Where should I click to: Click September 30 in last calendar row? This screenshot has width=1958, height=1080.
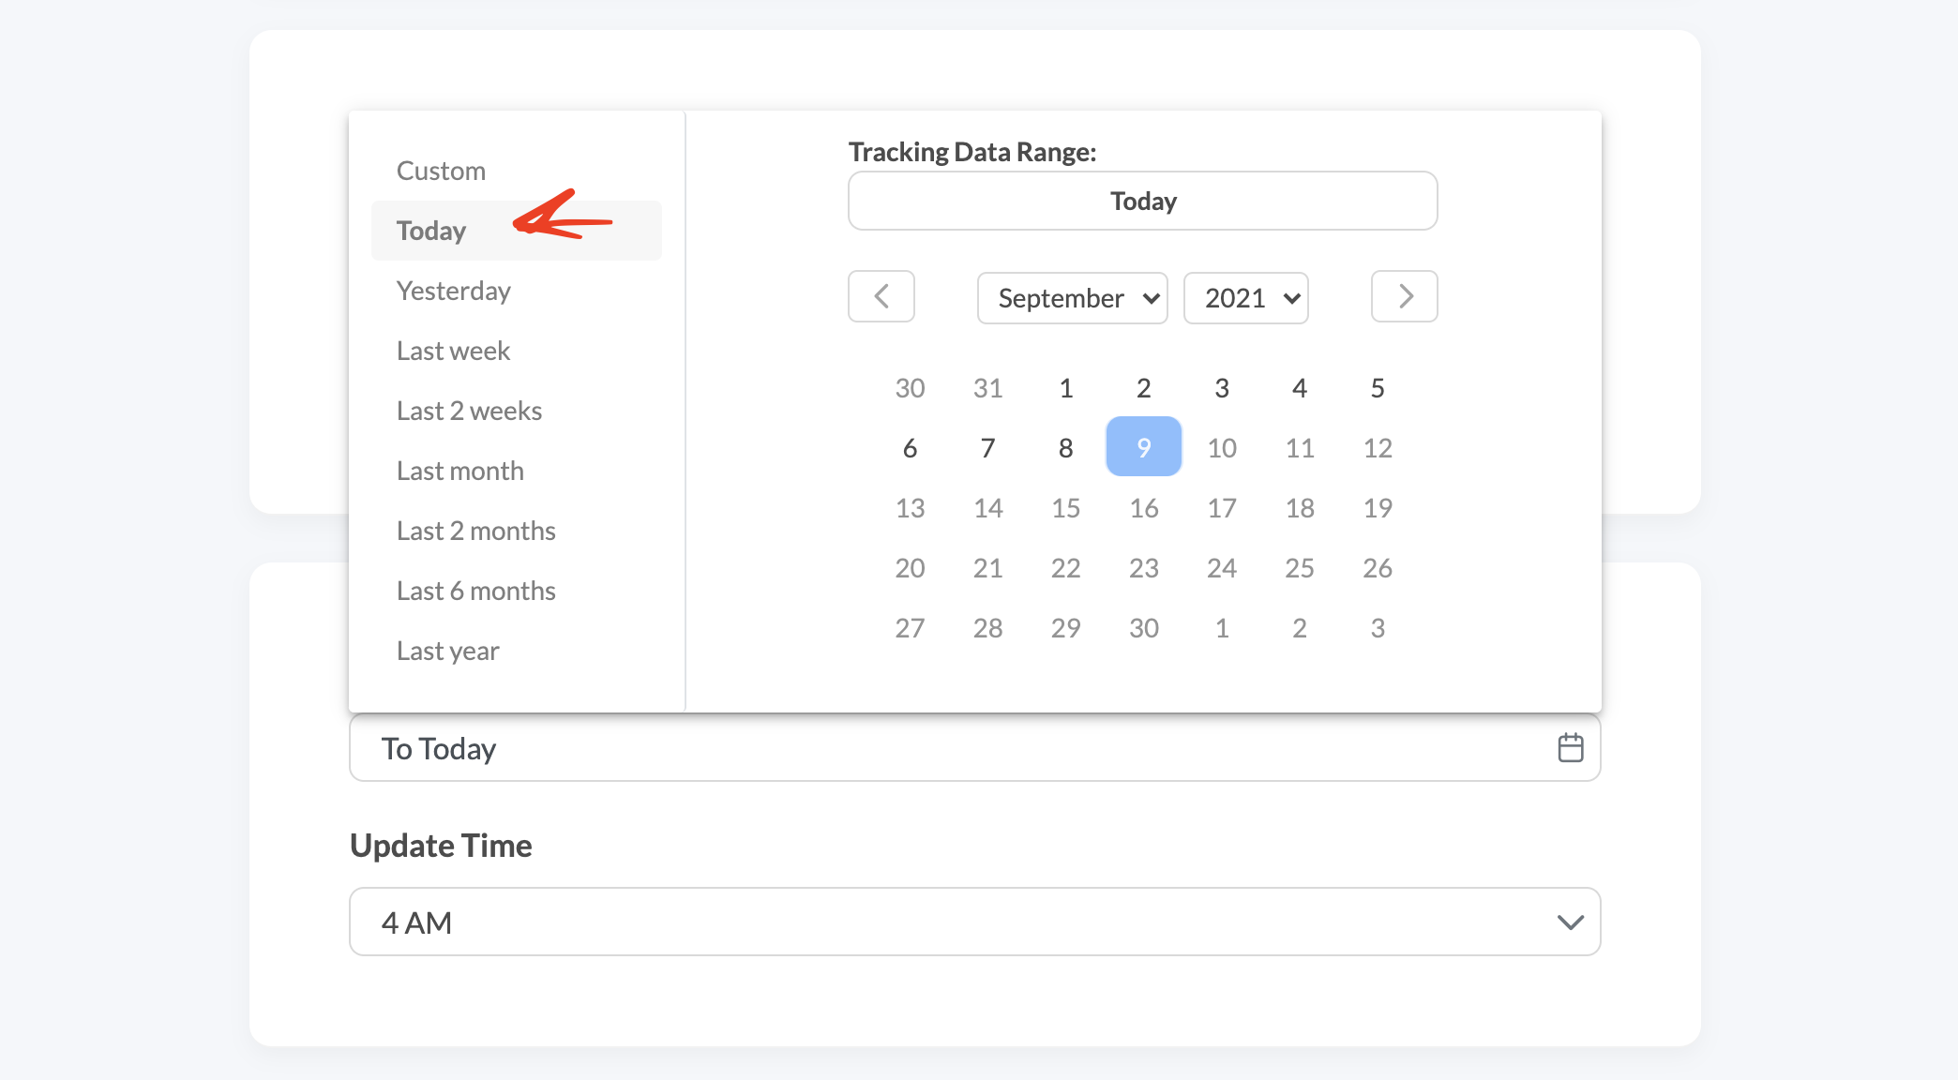1144,627
